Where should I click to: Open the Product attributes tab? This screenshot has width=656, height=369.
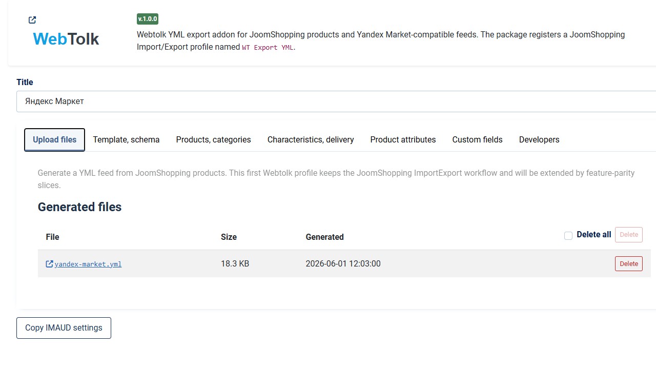point(403,139)
